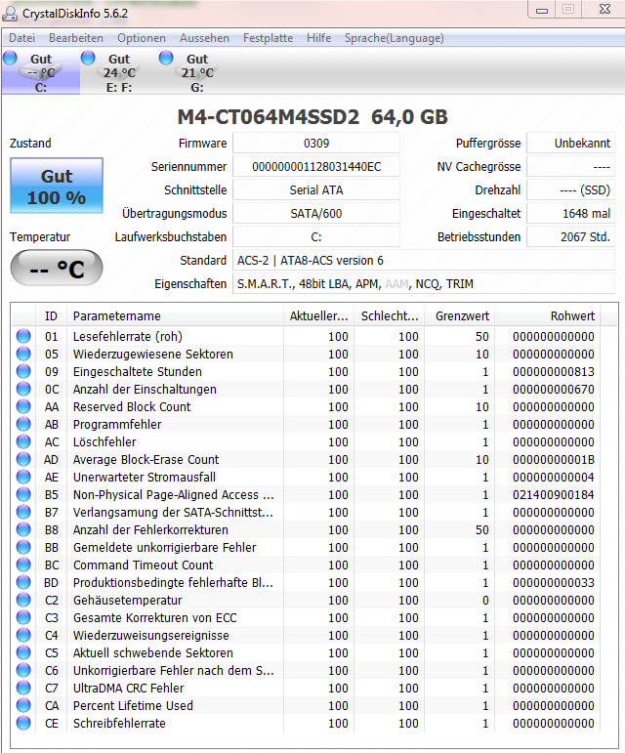Screen dimensions: 625x753
Task: Open the Sprache(Language) menu
Action: click(x=395, y=38)
